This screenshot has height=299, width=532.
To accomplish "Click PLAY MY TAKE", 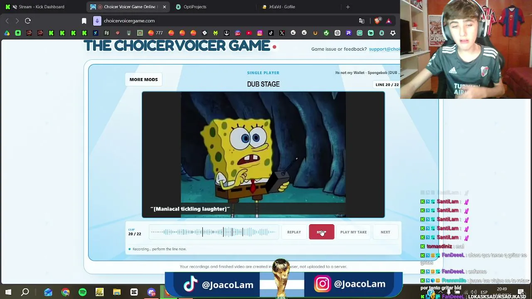I will 353,232.
